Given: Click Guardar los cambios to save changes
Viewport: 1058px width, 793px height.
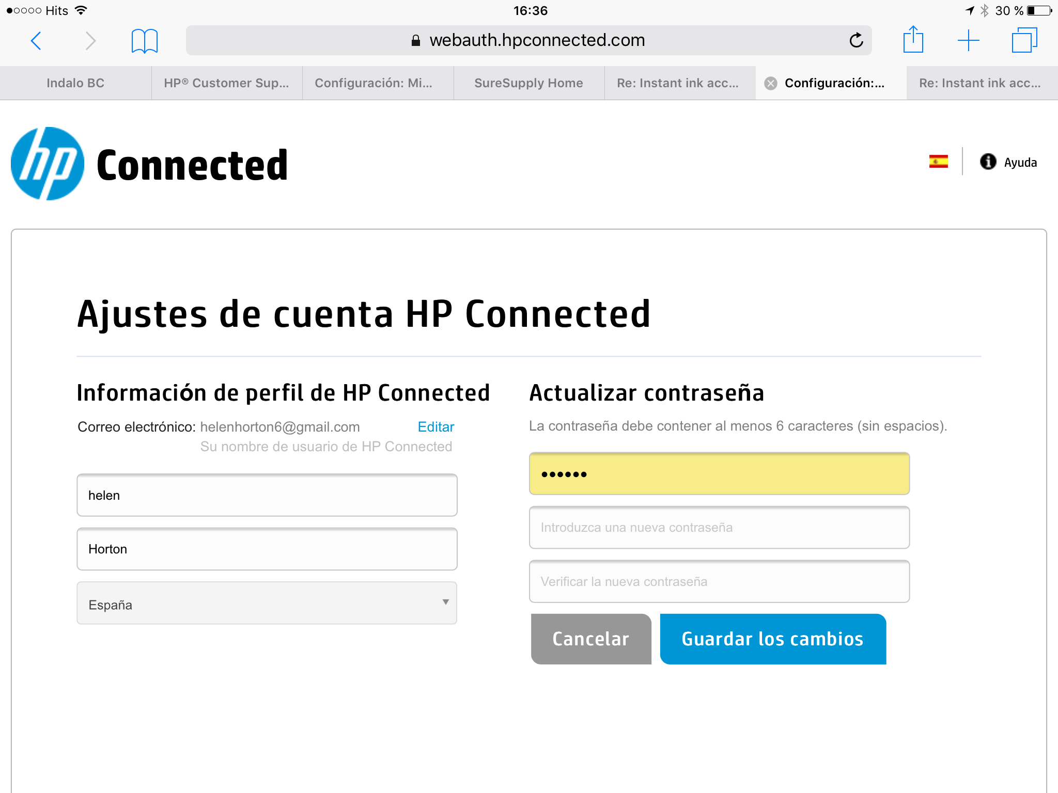Looking at the screenshot, I should (x=772, y=639).
